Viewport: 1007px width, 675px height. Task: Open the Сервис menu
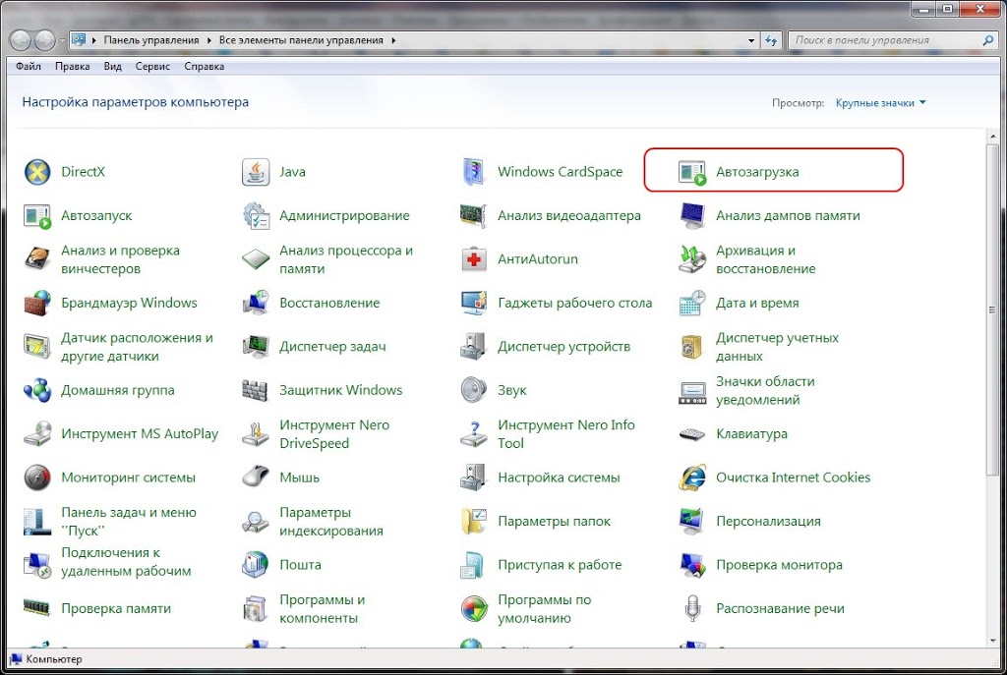click(x=152, y=66)
